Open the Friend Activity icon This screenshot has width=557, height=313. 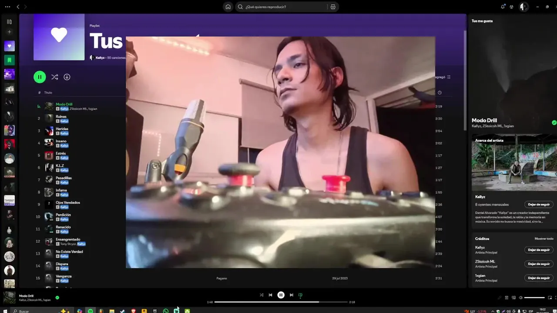(512, 7)
